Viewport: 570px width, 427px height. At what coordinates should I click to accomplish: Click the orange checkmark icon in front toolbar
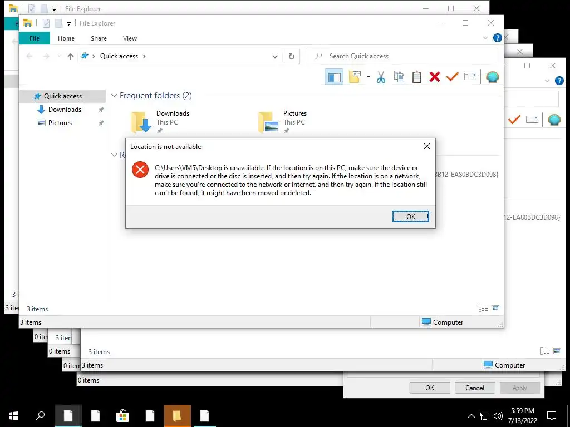[452, 77]
